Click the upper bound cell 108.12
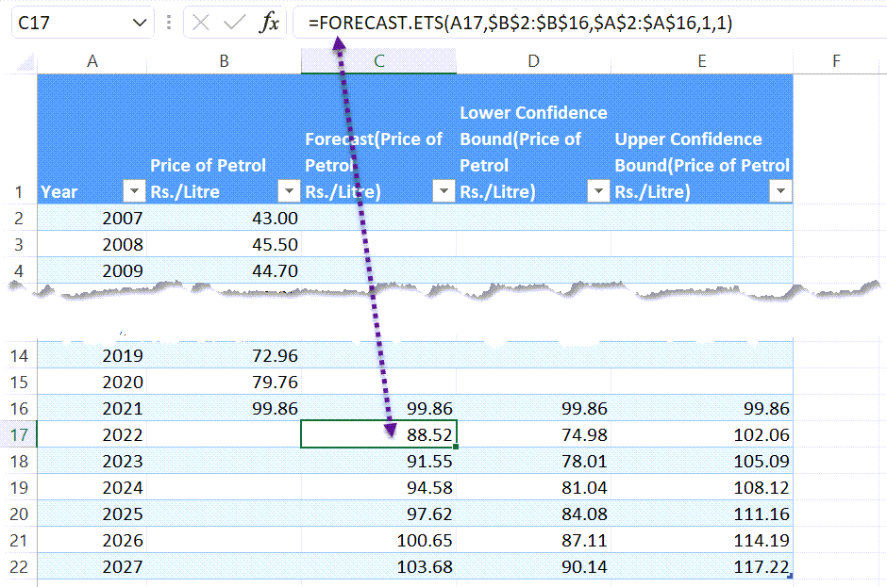 pos(702,487)
